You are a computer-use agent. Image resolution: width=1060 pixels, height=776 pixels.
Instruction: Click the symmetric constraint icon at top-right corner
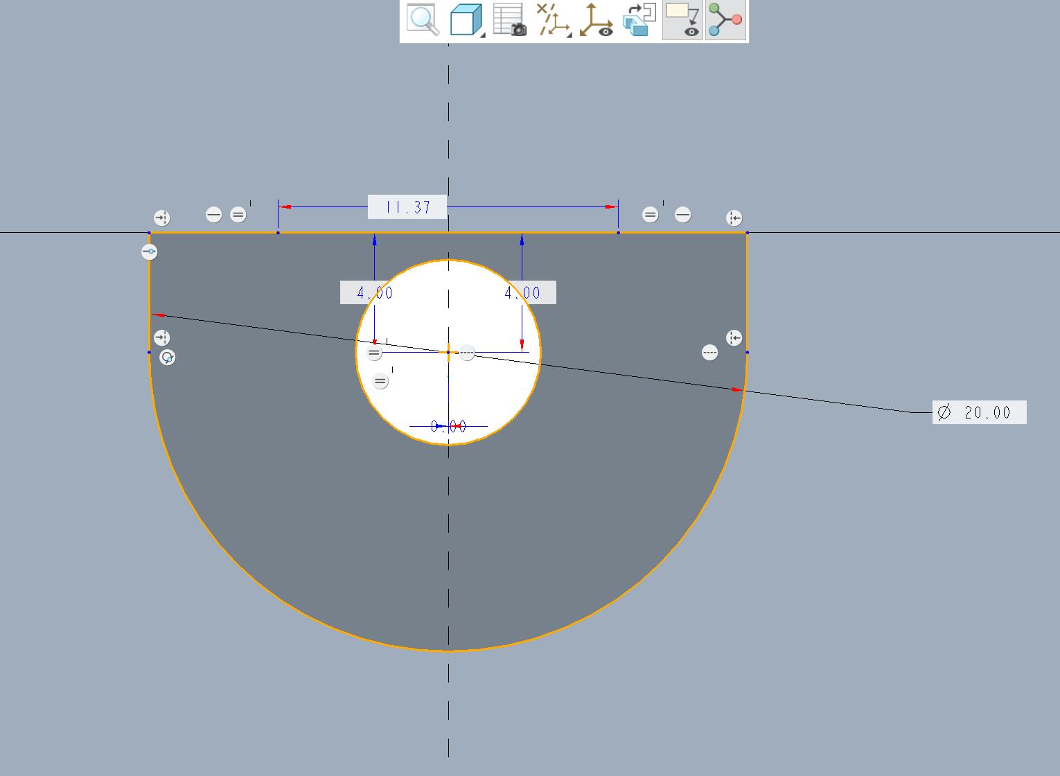click(x=734, y=218)
